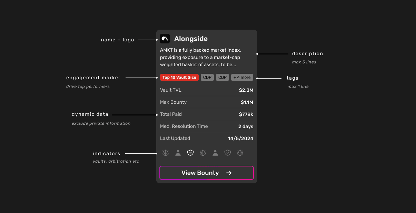This screenshot has width=416, height=213.
Task: Click the Max Bounty label
Action: pyautogui.click(x=174, y=102)
